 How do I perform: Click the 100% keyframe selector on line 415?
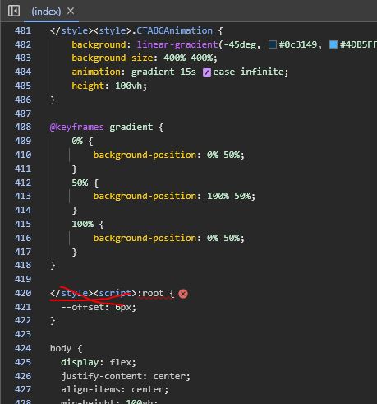[83, 224]
